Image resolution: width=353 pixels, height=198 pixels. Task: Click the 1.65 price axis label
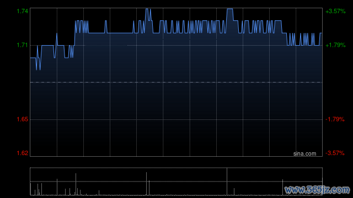23,119
